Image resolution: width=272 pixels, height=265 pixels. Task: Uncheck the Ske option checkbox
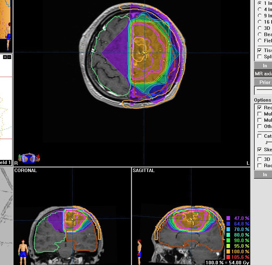pyautogui.click(x=259, y=149)
